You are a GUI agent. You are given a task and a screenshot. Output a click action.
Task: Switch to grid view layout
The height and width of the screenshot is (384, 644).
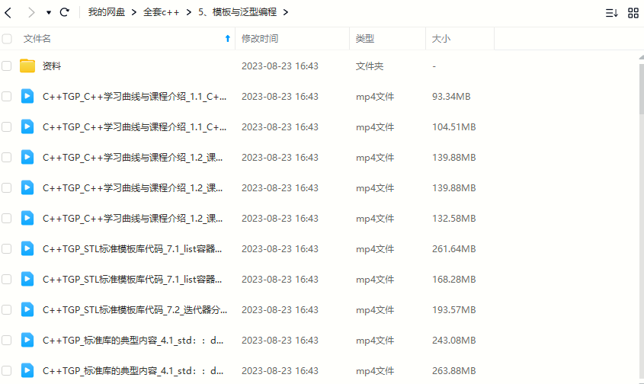(633, 13)
